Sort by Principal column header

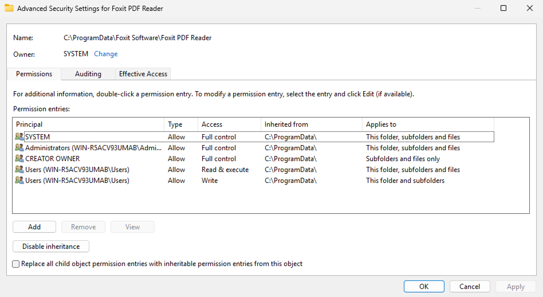(88, 124)
